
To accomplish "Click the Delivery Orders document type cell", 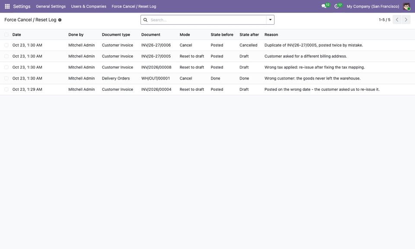I will 116,79.
